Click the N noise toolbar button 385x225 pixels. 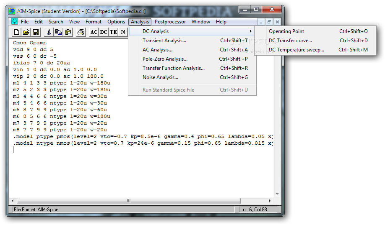pos(123,32)
